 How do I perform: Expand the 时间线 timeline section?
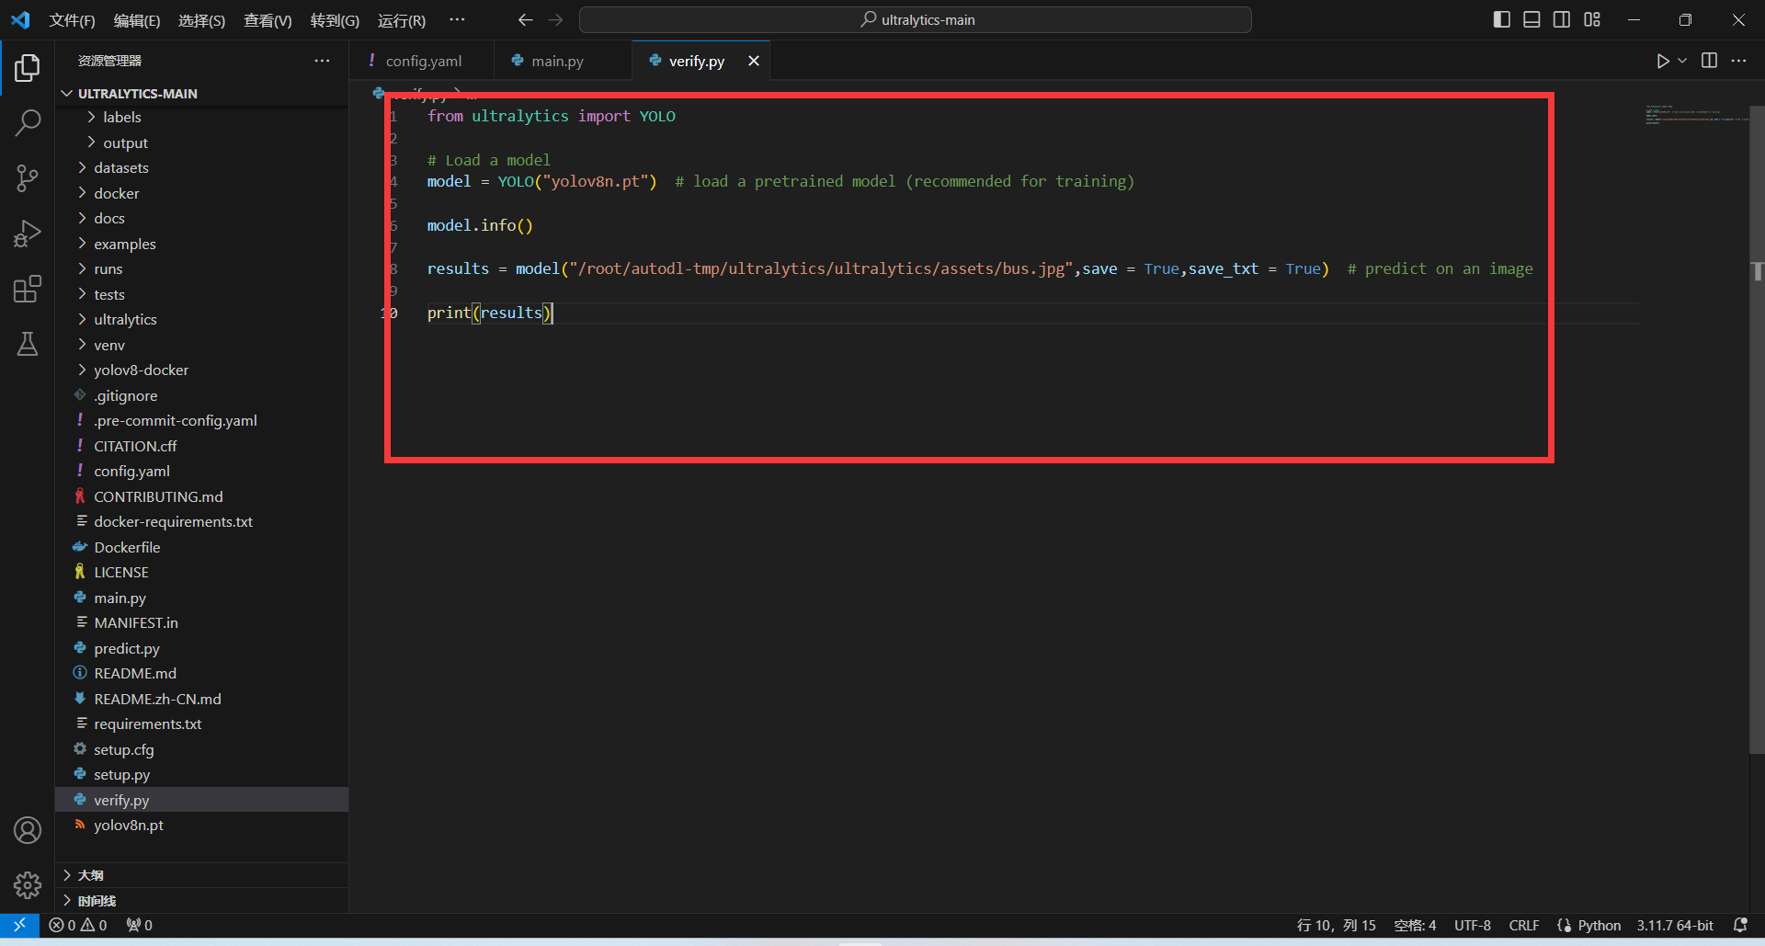click(x=202, y=901)
